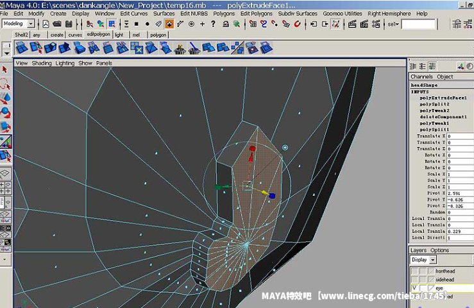The width and height of the screenshot is (474, 308).
Task: Open Layers menu in layer editor
Action: (x=418, y=250)
